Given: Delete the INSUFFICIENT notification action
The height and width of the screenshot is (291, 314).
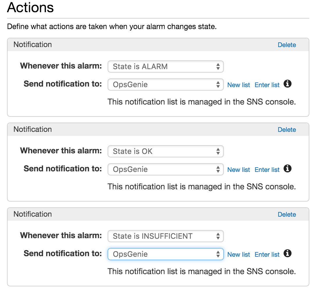Looking at the screenshot, I should tap(287, 214).
